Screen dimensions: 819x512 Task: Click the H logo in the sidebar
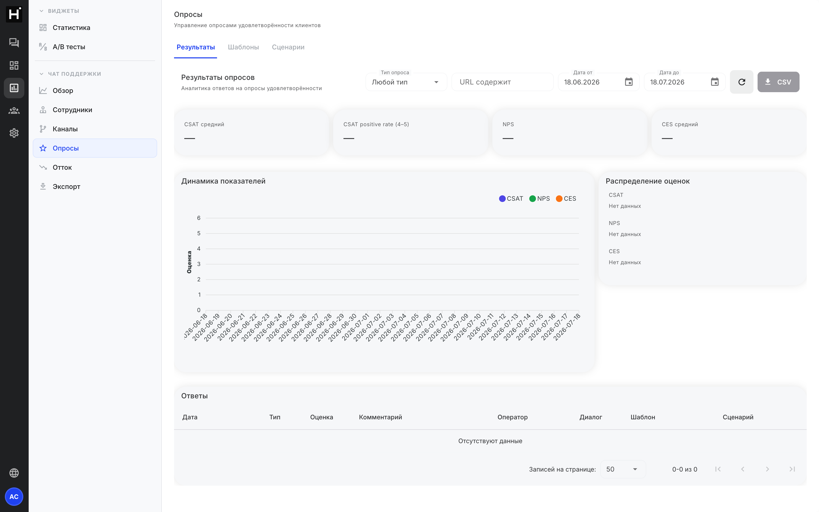(14, 14)
